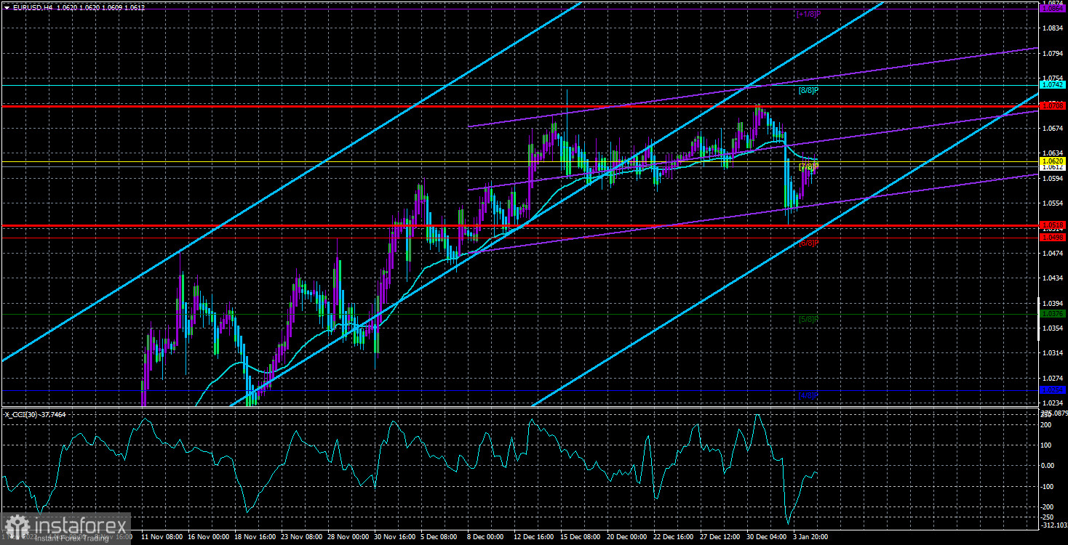Click the 1.0708 red price tag
This screenshot has width=1068, height=545.
pyautogui.click(x=1053, y=106)
